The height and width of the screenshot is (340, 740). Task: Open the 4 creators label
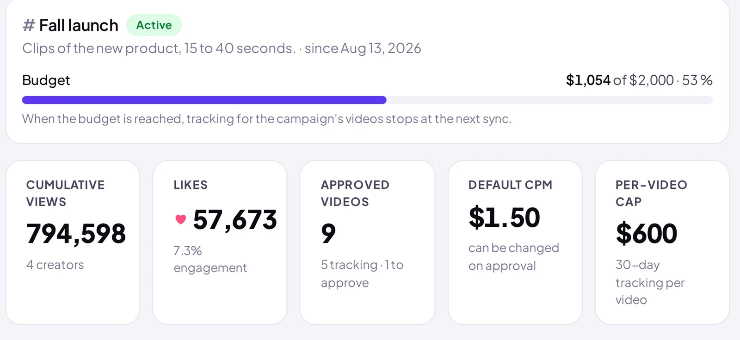click(55, 265)
